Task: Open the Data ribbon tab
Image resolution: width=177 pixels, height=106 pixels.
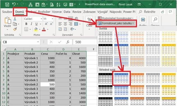Action: click(67, 12)
